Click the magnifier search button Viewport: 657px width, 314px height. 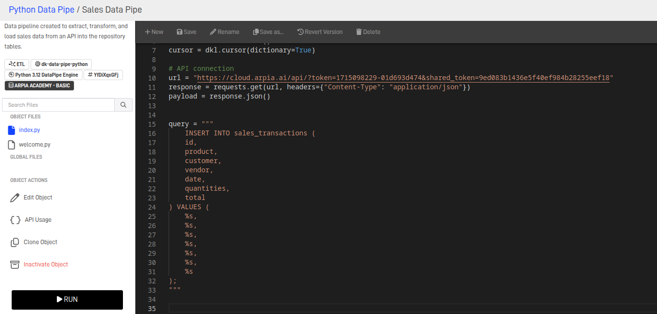123,105
